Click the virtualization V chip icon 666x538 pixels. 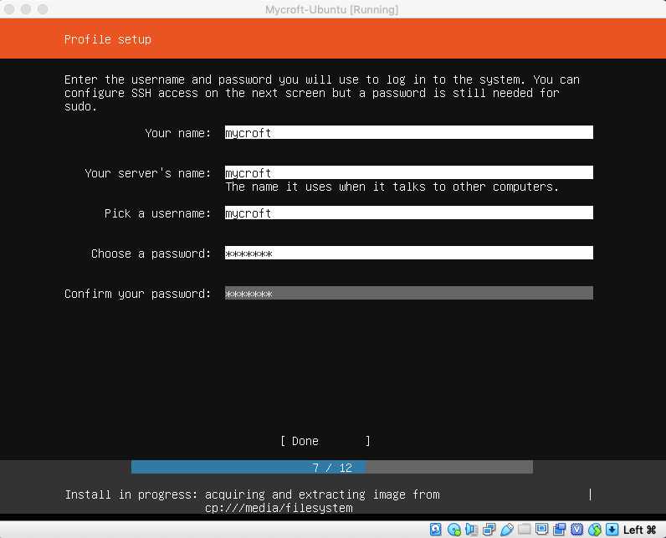(x=576, y=529)
